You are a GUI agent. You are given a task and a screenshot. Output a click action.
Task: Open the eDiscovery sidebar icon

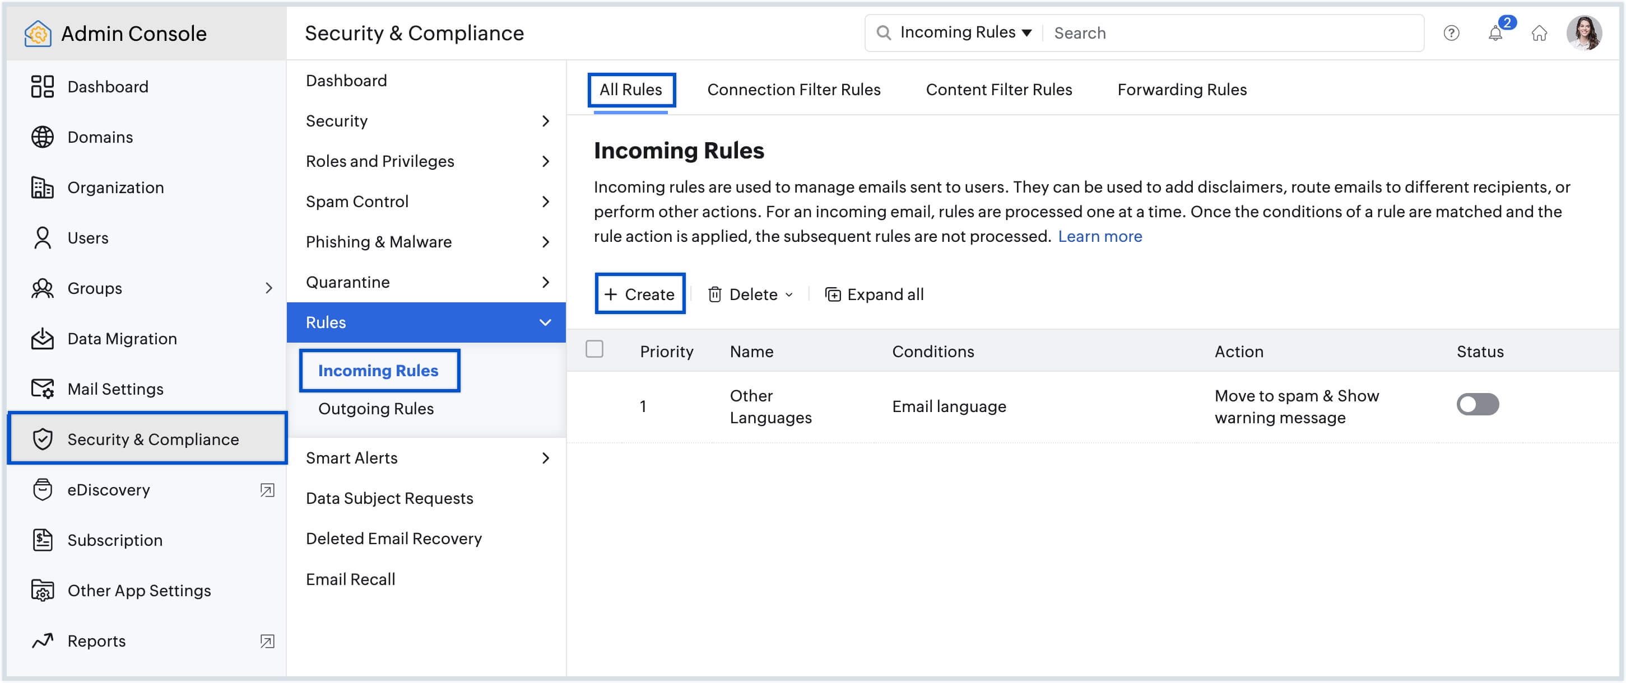[x=42, y=489]
